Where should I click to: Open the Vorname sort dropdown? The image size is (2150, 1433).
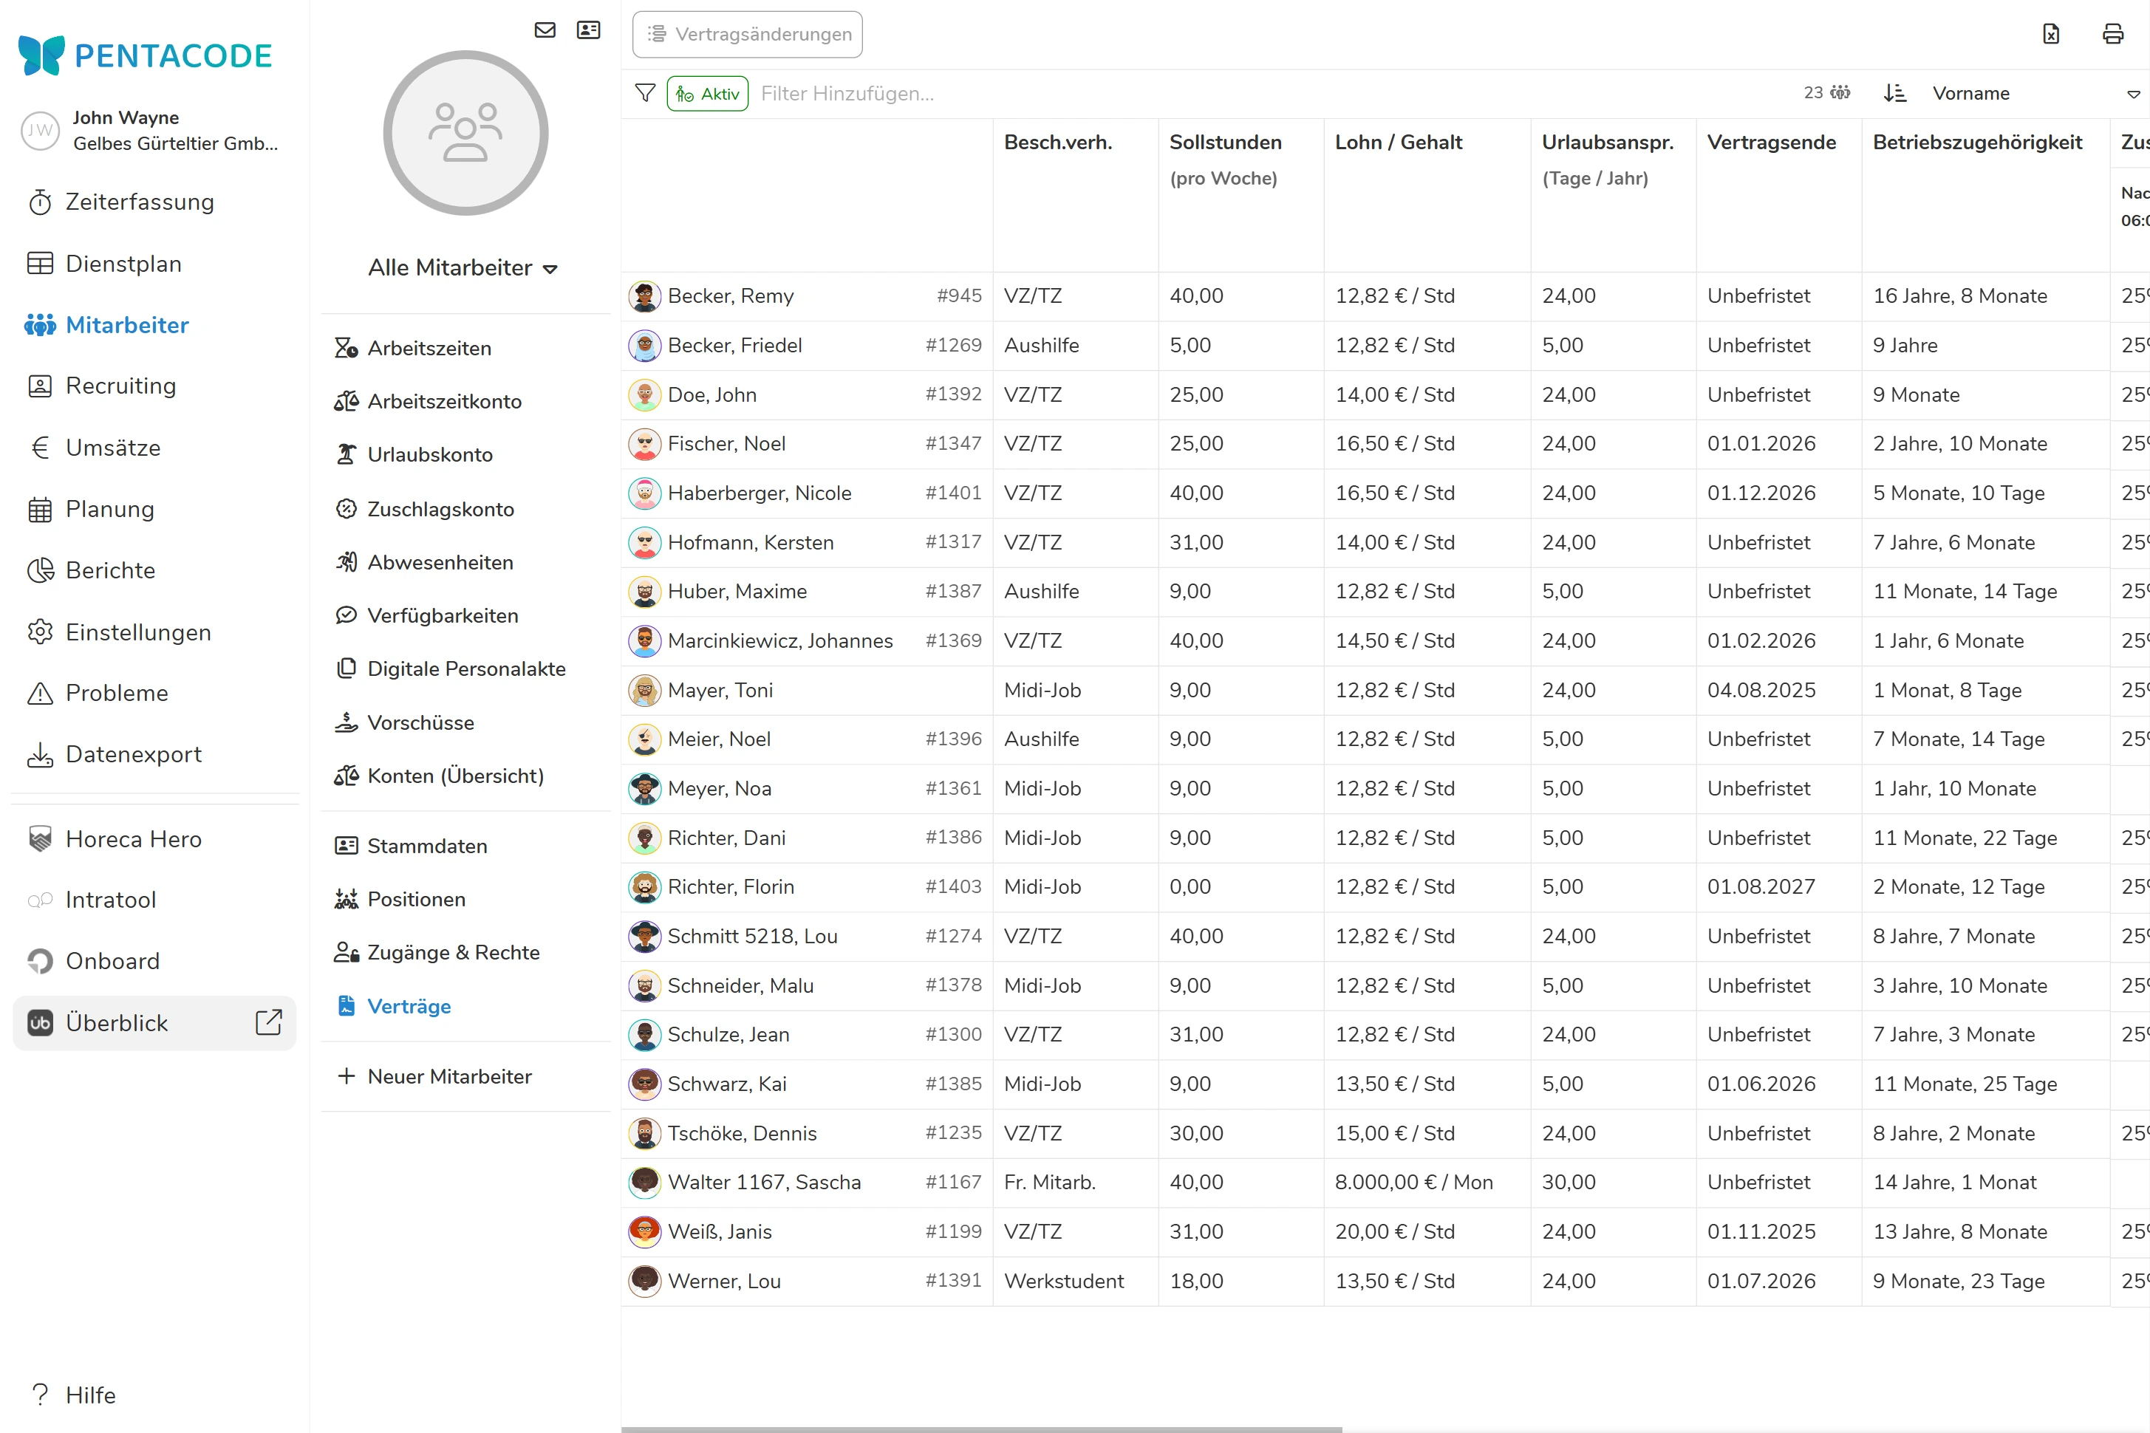tap(2035, 93)
